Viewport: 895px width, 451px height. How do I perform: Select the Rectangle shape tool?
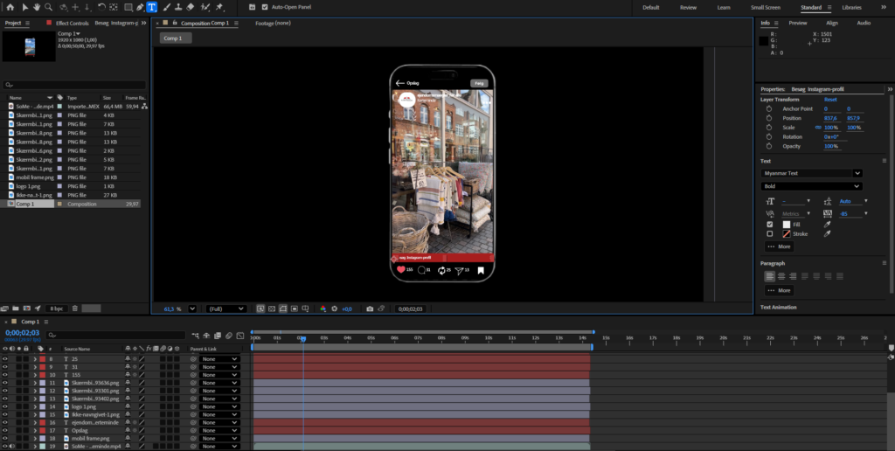tap(128, 7)
